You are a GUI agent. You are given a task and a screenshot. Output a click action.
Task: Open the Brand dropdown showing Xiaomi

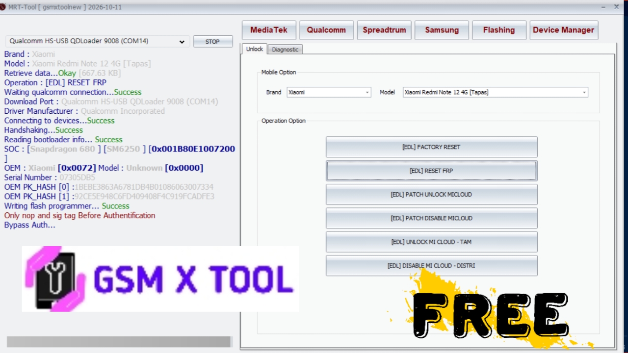(329, 92)
